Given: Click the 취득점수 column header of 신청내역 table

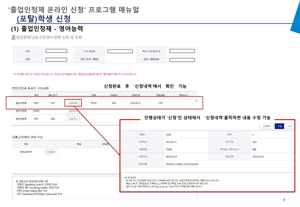Looking at the screenshot, I should click(114, 95).
